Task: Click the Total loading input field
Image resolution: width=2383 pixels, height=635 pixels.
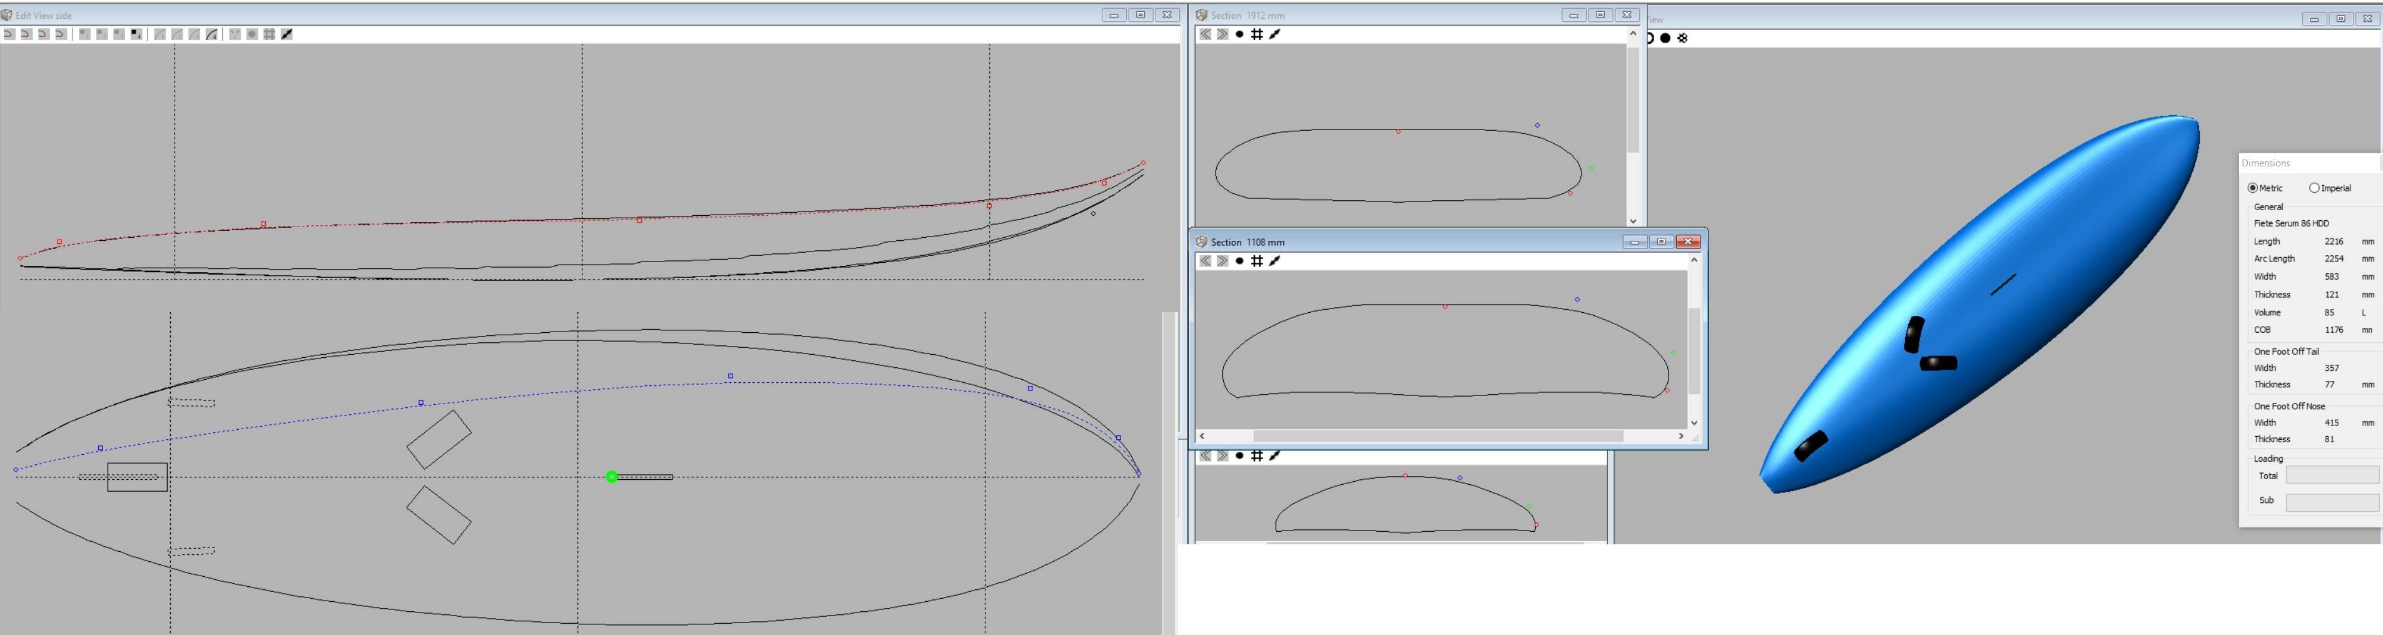Action: coord(2331,476)
